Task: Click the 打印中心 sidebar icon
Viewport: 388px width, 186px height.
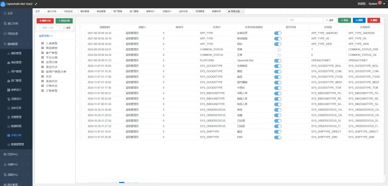Action: (5, 154)
